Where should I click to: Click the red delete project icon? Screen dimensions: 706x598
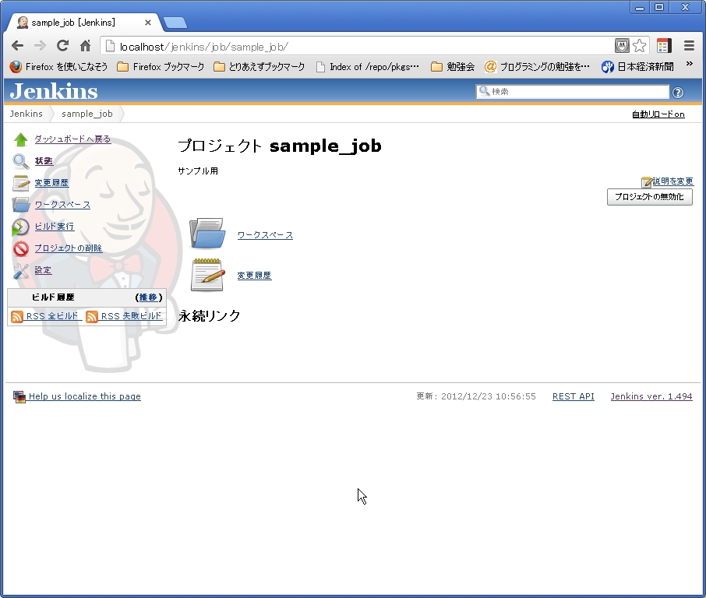pyautogui.click(x=21, y=248)
